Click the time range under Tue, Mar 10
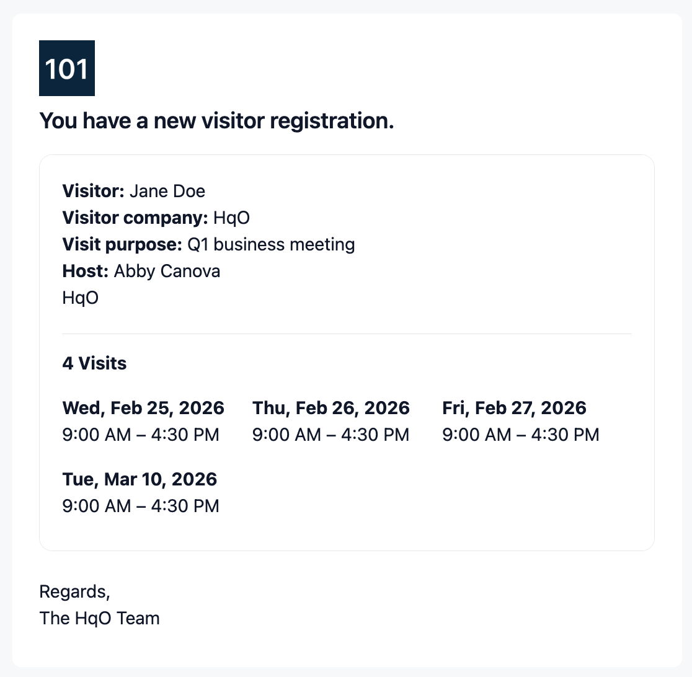Image resolution: width=692 pixels, height=677 pixels. [141, 506]
